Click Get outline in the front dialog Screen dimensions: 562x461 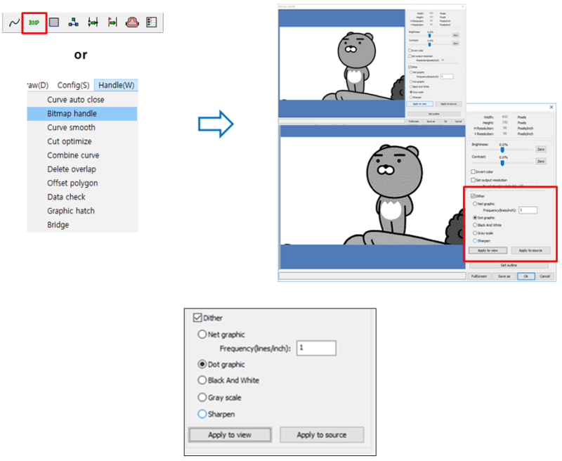point(509,265)
